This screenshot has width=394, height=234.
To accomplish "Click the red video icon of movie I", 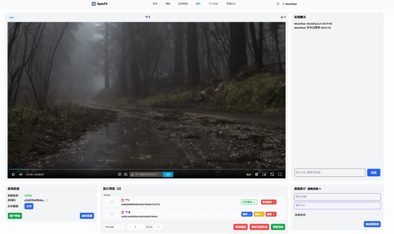I will pos(123,201).
